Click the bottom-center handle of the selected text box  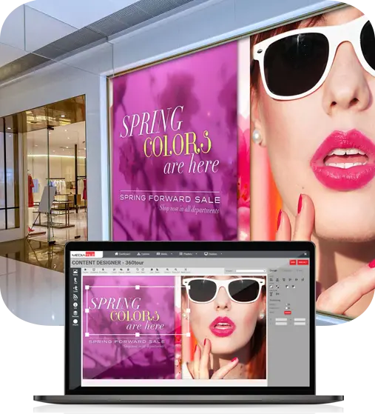coord(138,335)
